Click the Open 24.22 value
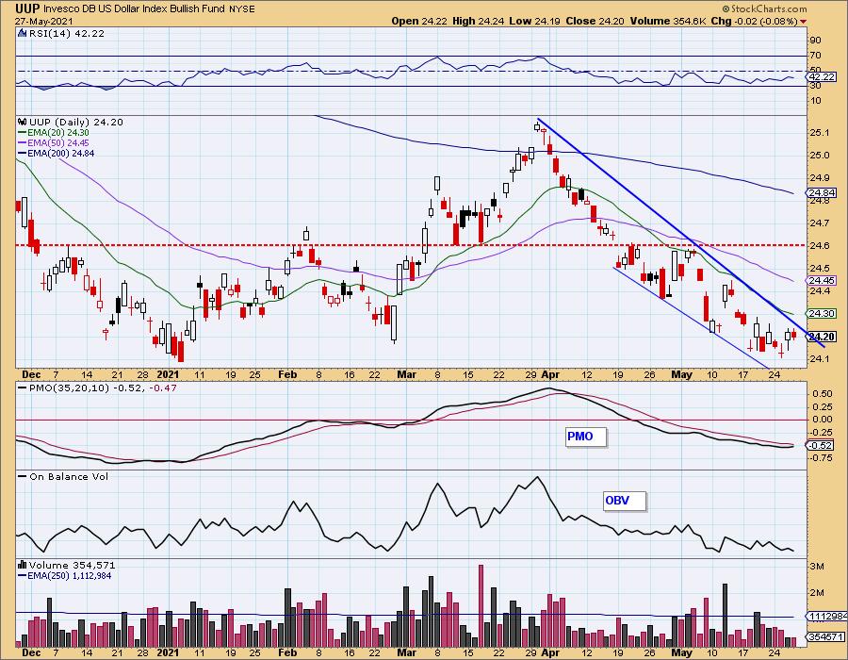Image resolution: width=848 pixels, height=660 pixels. (418, 21)
